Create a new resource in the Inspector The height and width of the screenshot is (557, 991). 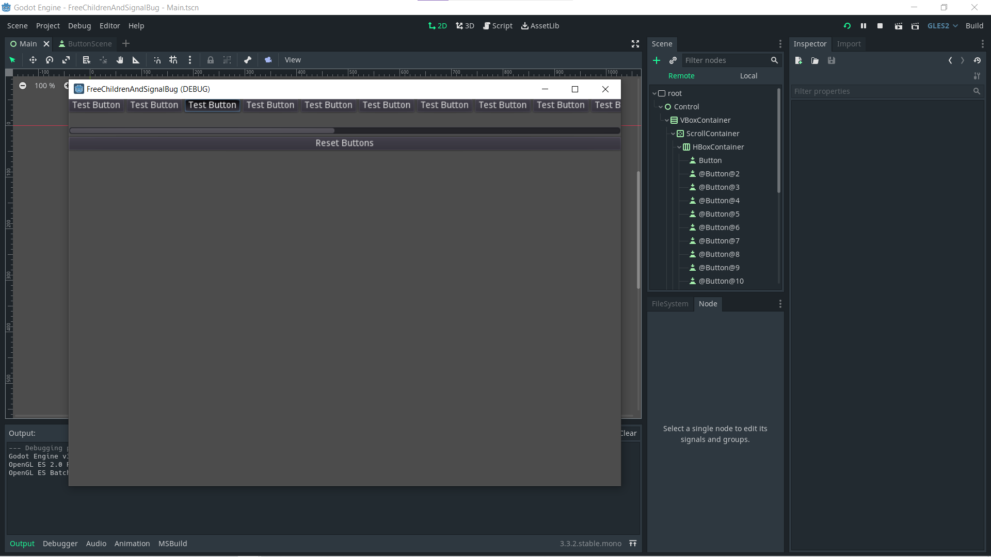[798, 60]
